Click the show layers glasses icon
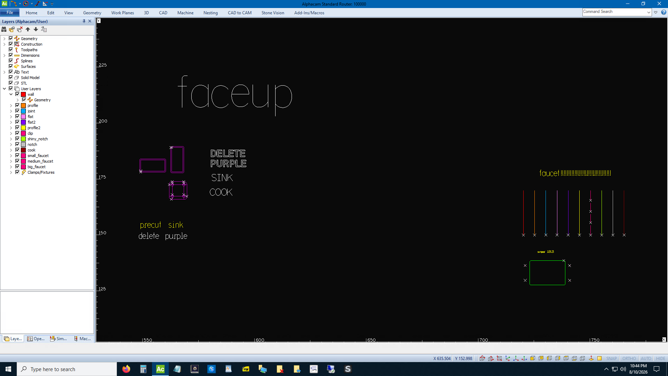 [12, 29]
